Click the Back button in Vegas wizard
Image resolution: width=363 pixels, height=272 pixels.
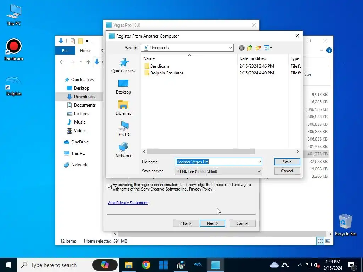(x=186, y=223)
